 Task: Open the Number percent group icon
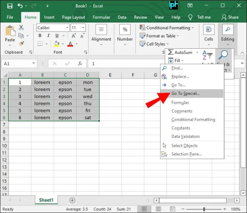125,29
